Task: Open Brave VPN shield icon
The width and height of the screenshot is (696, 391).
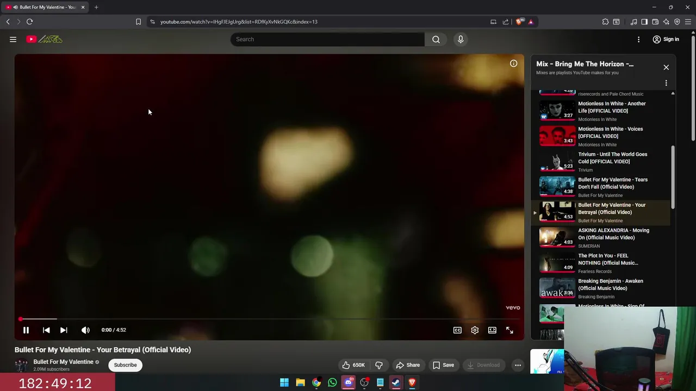Action: coord(677,22)
